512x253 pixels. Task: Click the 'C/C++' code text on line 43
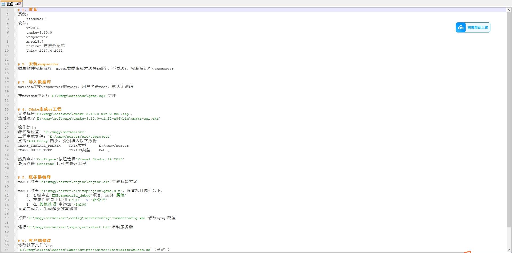pos(74,200)
